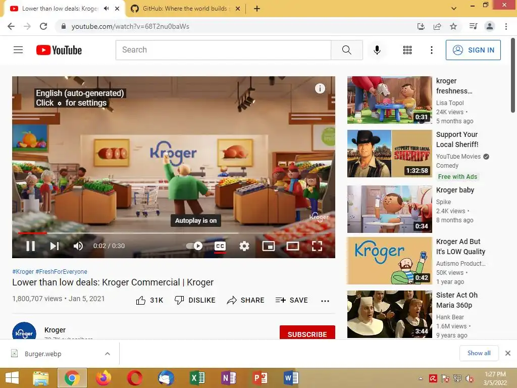This screenshot has height=388, width=517.
Task: Open the tab search chevron
Action: (454, 9)
